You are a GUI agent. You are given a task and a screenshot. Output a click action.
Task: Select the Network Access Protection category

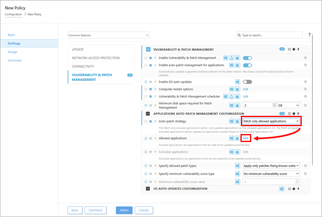[95, 58]
